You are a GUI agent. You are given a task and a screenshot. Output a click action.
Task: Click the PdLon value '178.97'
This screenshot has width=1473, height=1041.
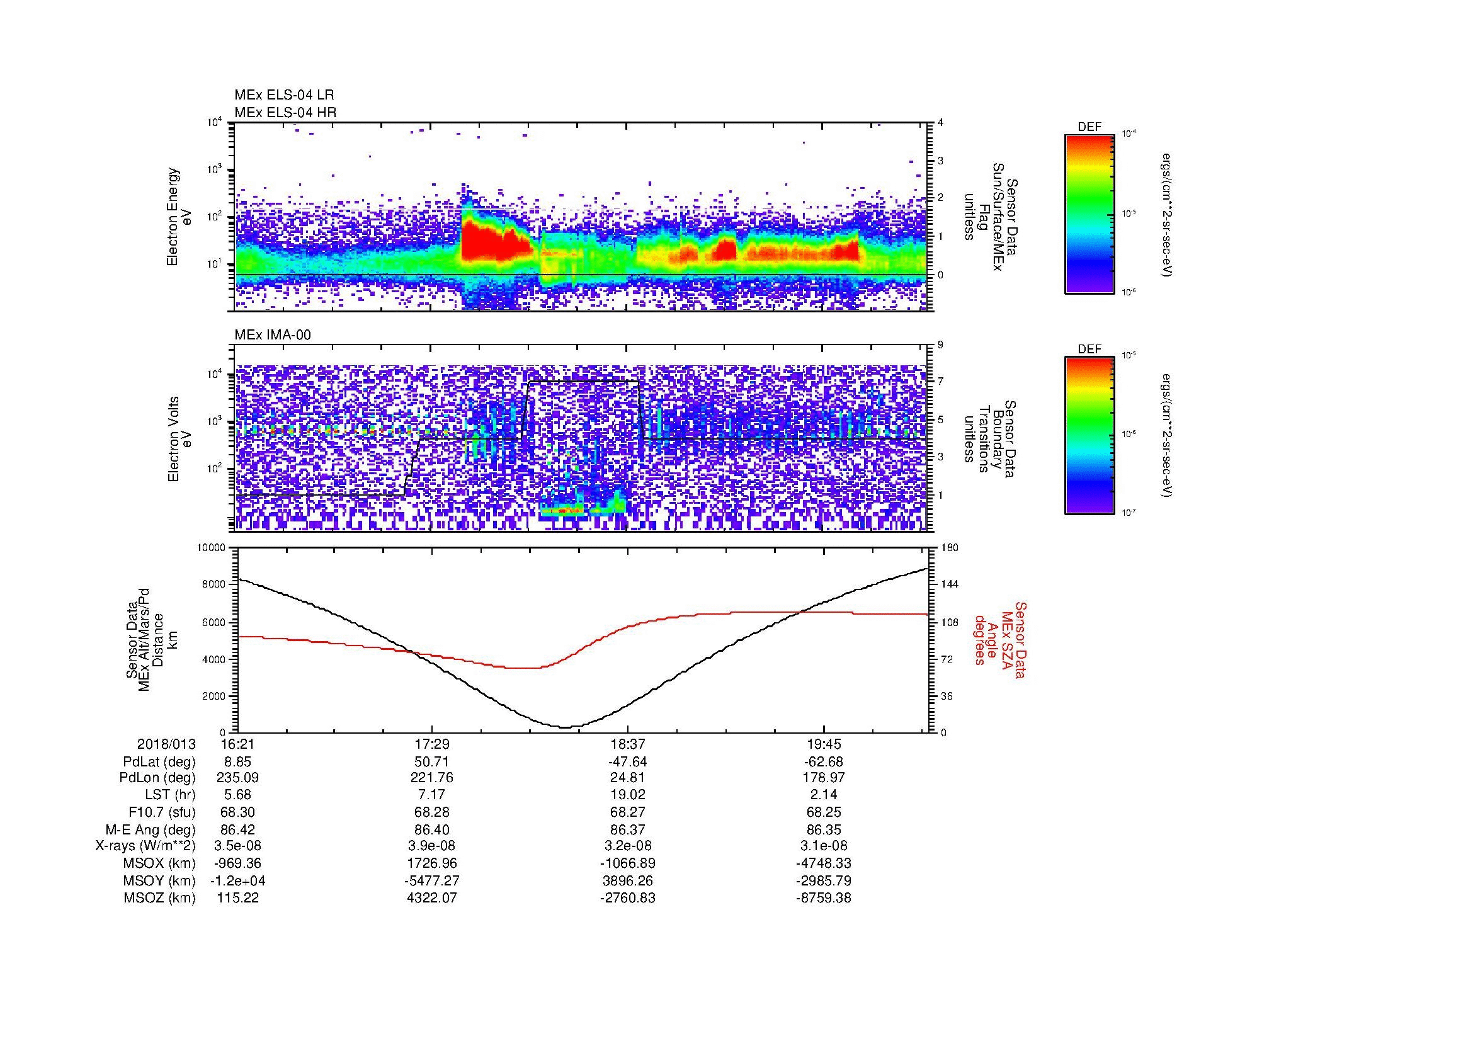[823, 777]
